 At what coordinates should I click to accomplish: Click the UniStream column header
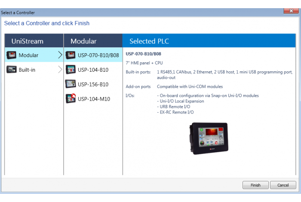(x=34, y=41)
